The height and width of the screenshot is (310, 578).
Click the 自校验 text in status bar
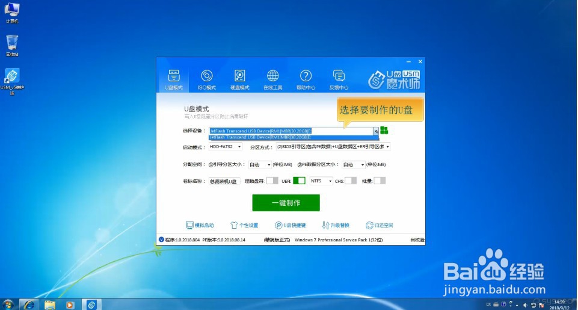417,240
